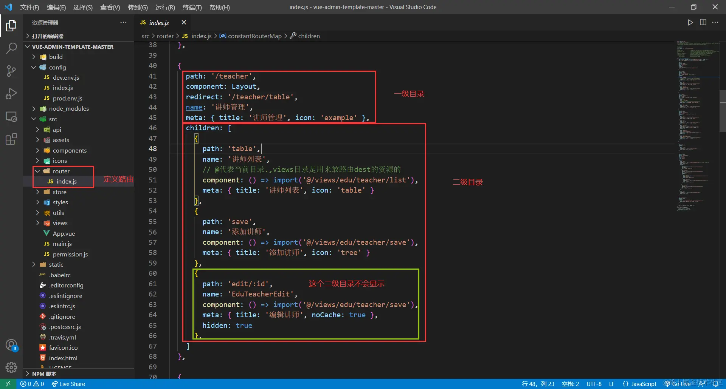This screenshot has width=726, height=389.
Task: Expand the assets folder
Action: tap(78, 140)
